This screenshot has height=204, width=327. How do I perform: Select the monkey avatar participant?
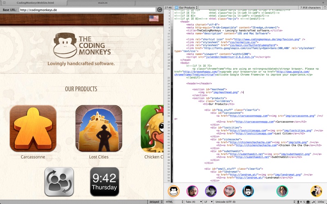pos(173,191)
